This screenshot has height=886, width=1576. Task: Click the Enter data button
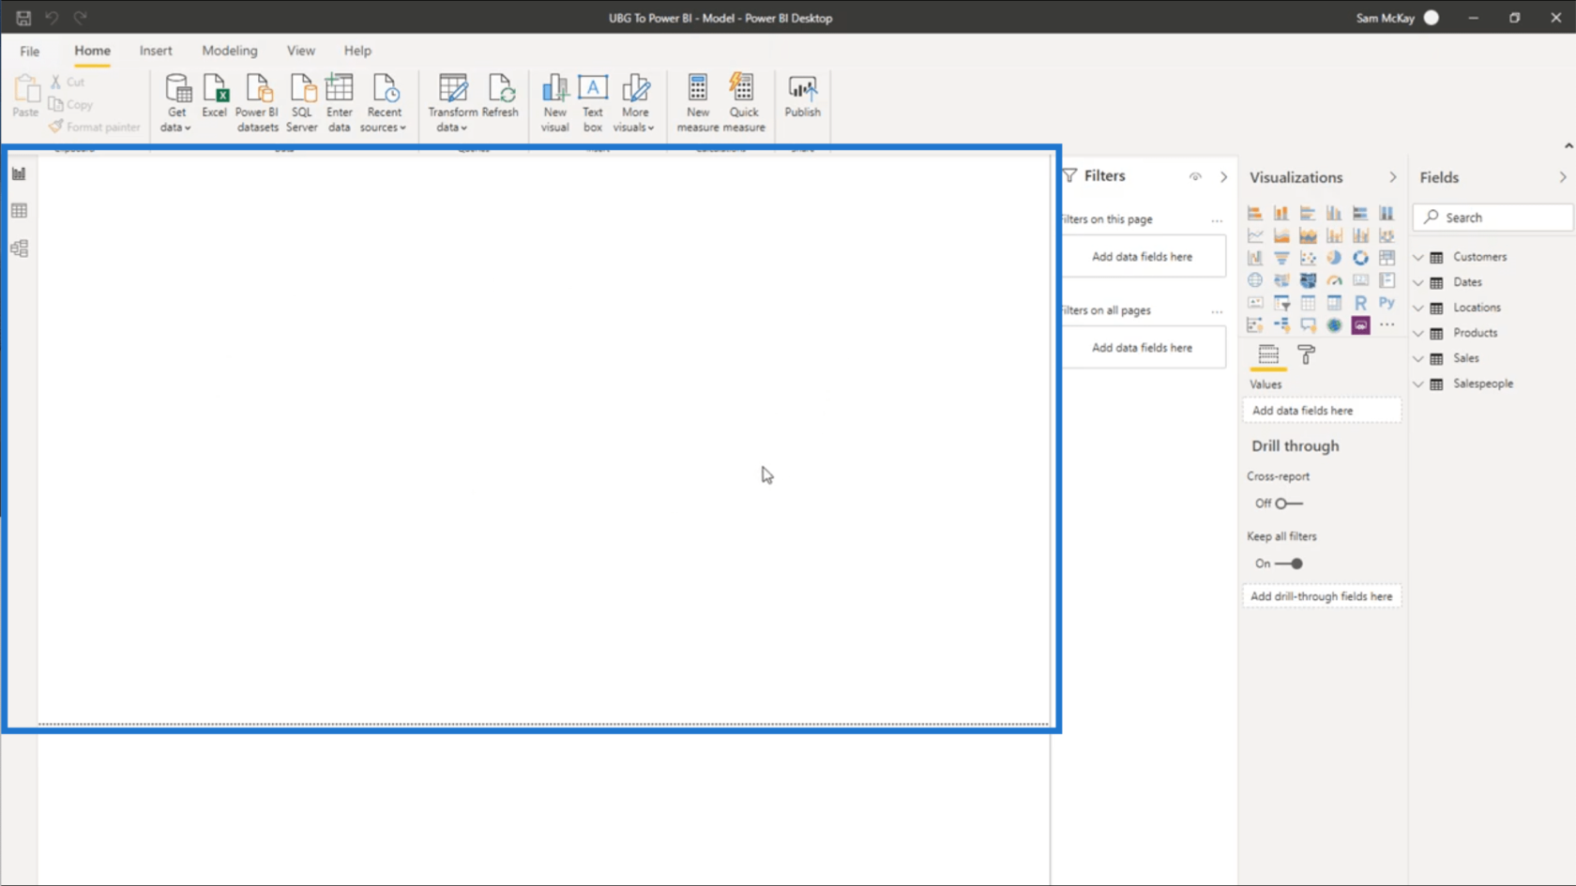coord(340,103)
